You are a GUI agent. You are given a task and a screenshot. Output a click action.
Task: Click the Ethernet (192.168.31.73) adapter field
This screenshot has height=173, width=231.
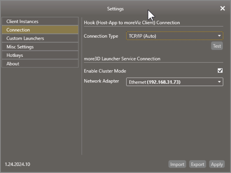click(174, 82)
